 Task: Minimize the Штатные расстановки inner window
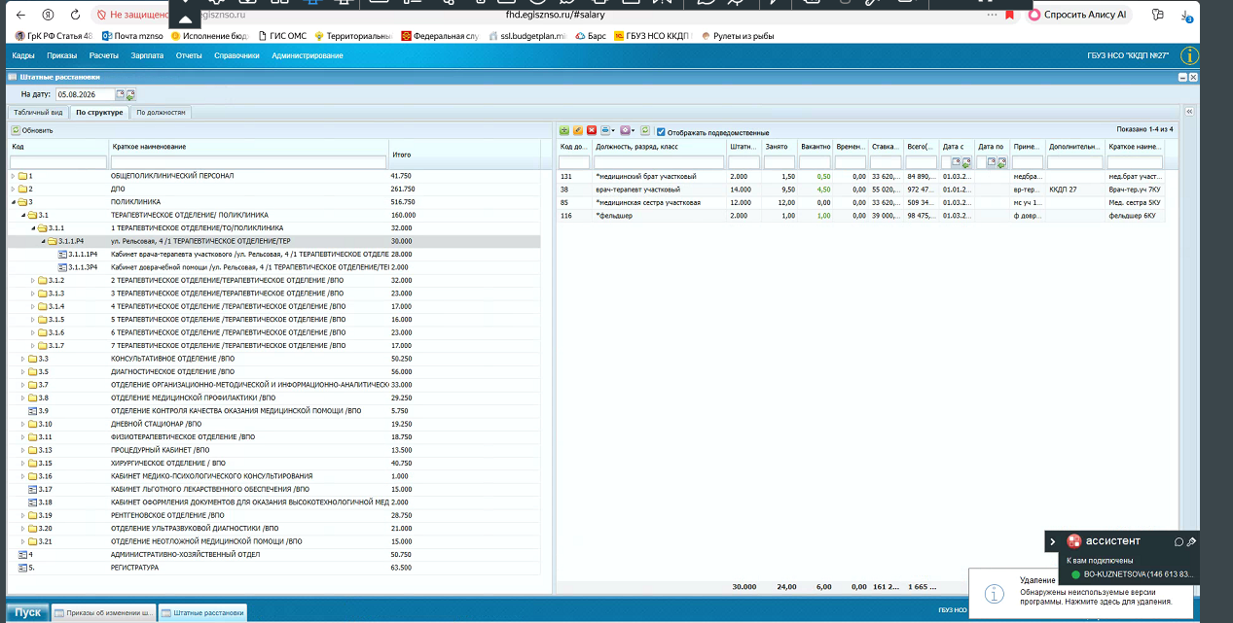tap(1181, 77)
